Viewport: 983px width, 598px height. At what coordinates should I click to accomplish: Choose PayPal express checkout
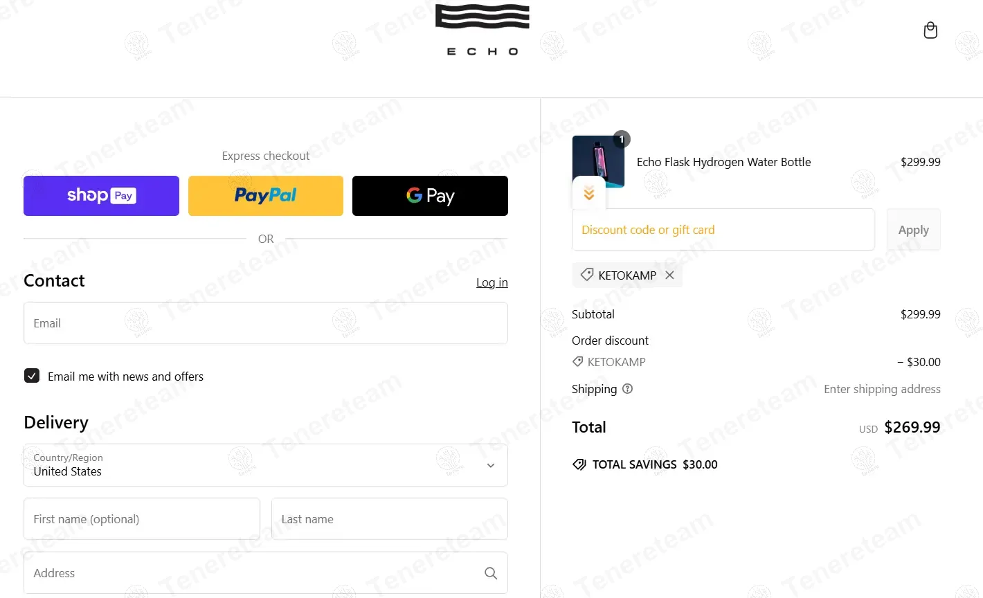(x=266, y=196)
